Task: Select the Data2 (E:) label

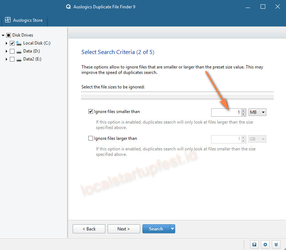Action: tap(32, 59)
